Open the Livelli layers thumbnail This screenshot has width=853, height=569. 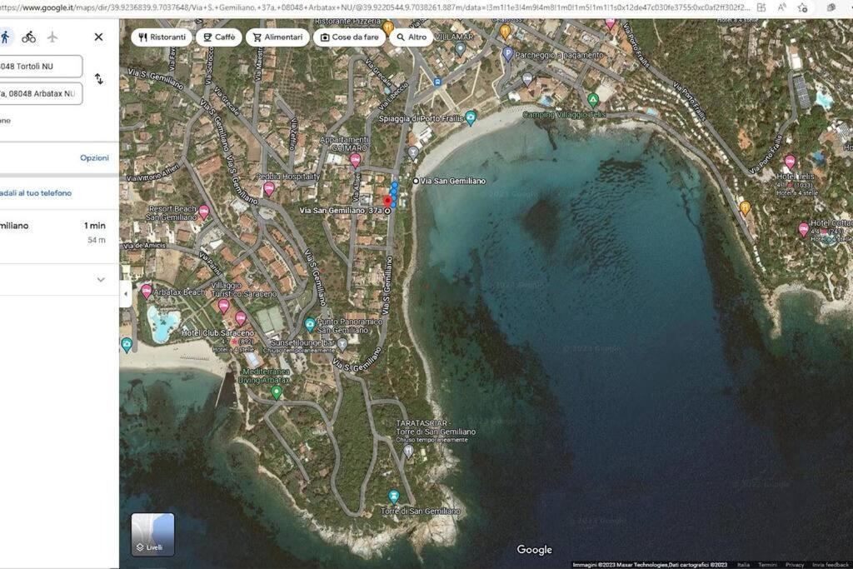pos(153,534)
